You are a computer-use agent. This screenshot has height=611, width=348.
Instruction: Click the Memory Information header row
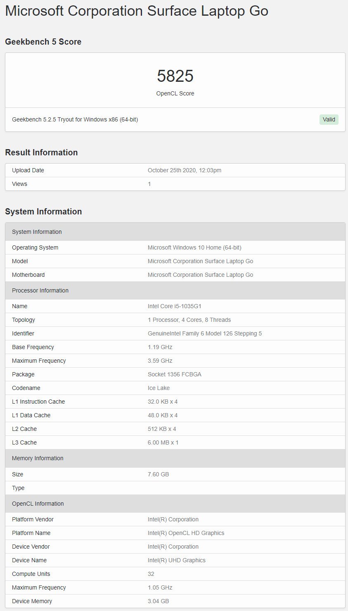(175, 458)
